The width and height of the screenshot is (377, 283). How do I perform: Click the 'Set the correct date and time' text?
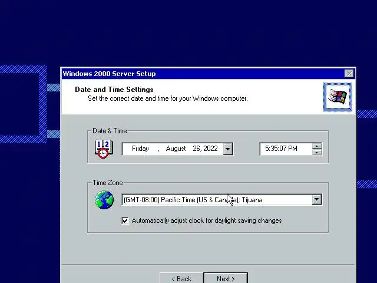[168, 98]
